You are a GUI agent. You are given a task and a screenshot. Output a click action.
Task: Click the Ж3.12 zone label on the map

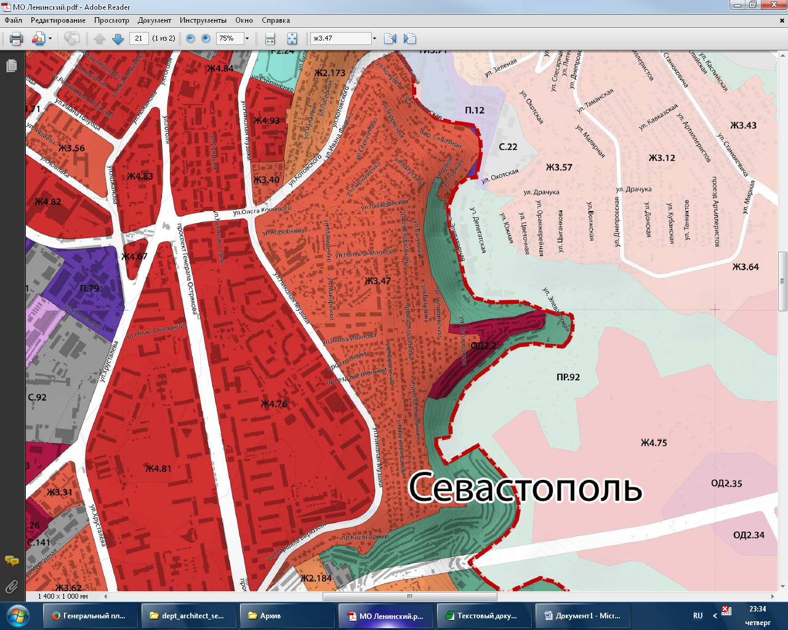click(662, 158)
